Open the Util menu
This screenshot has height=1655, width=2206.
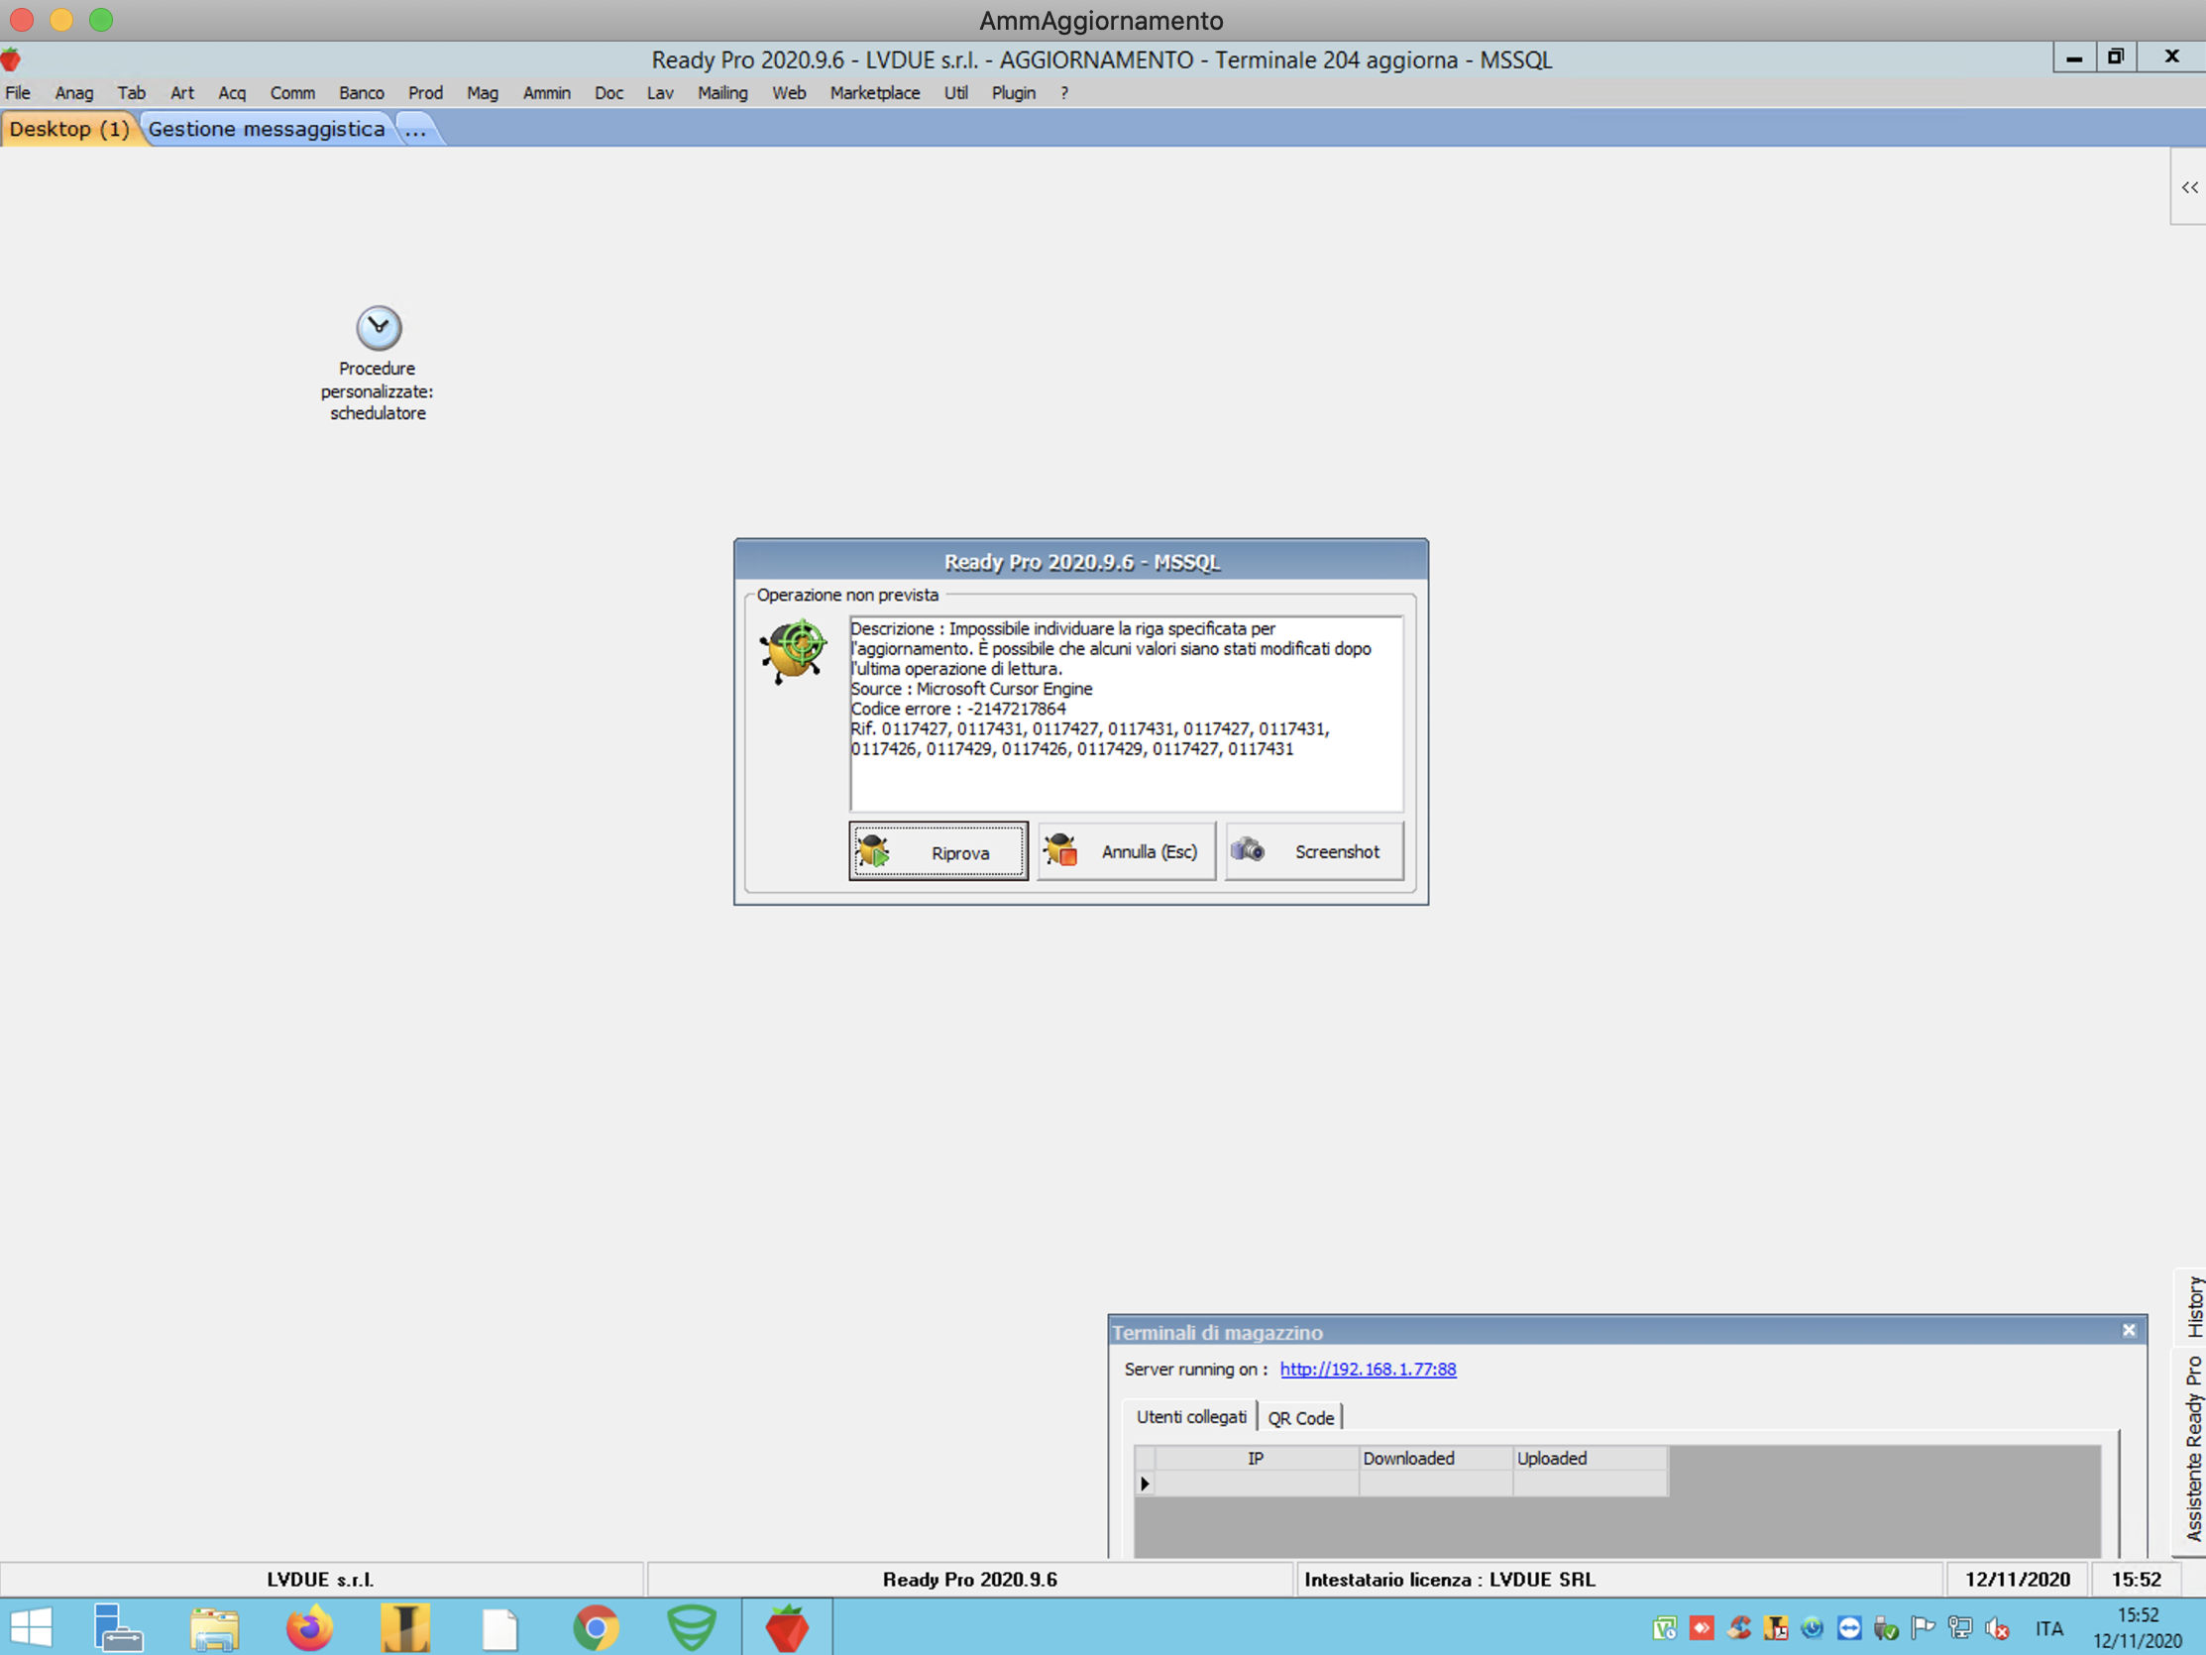tap(955, 93)
